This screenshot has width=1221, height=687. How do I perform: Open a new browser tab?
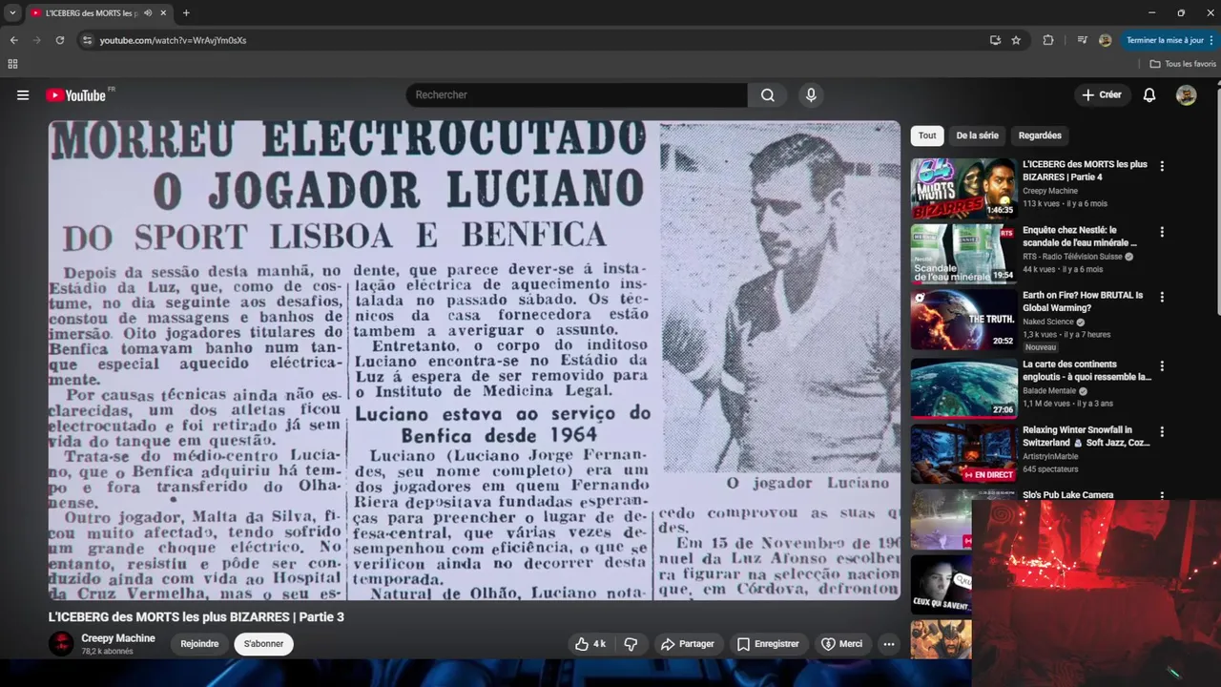point(186,13)
